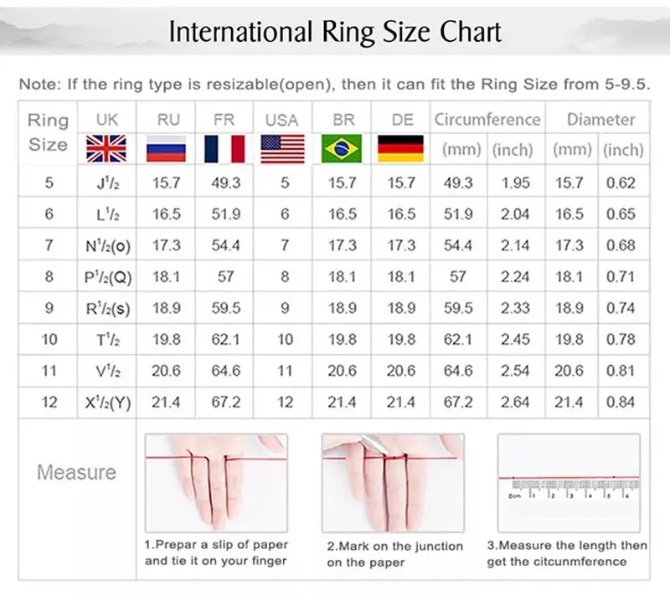Click the UK size J½ cell

107,182
